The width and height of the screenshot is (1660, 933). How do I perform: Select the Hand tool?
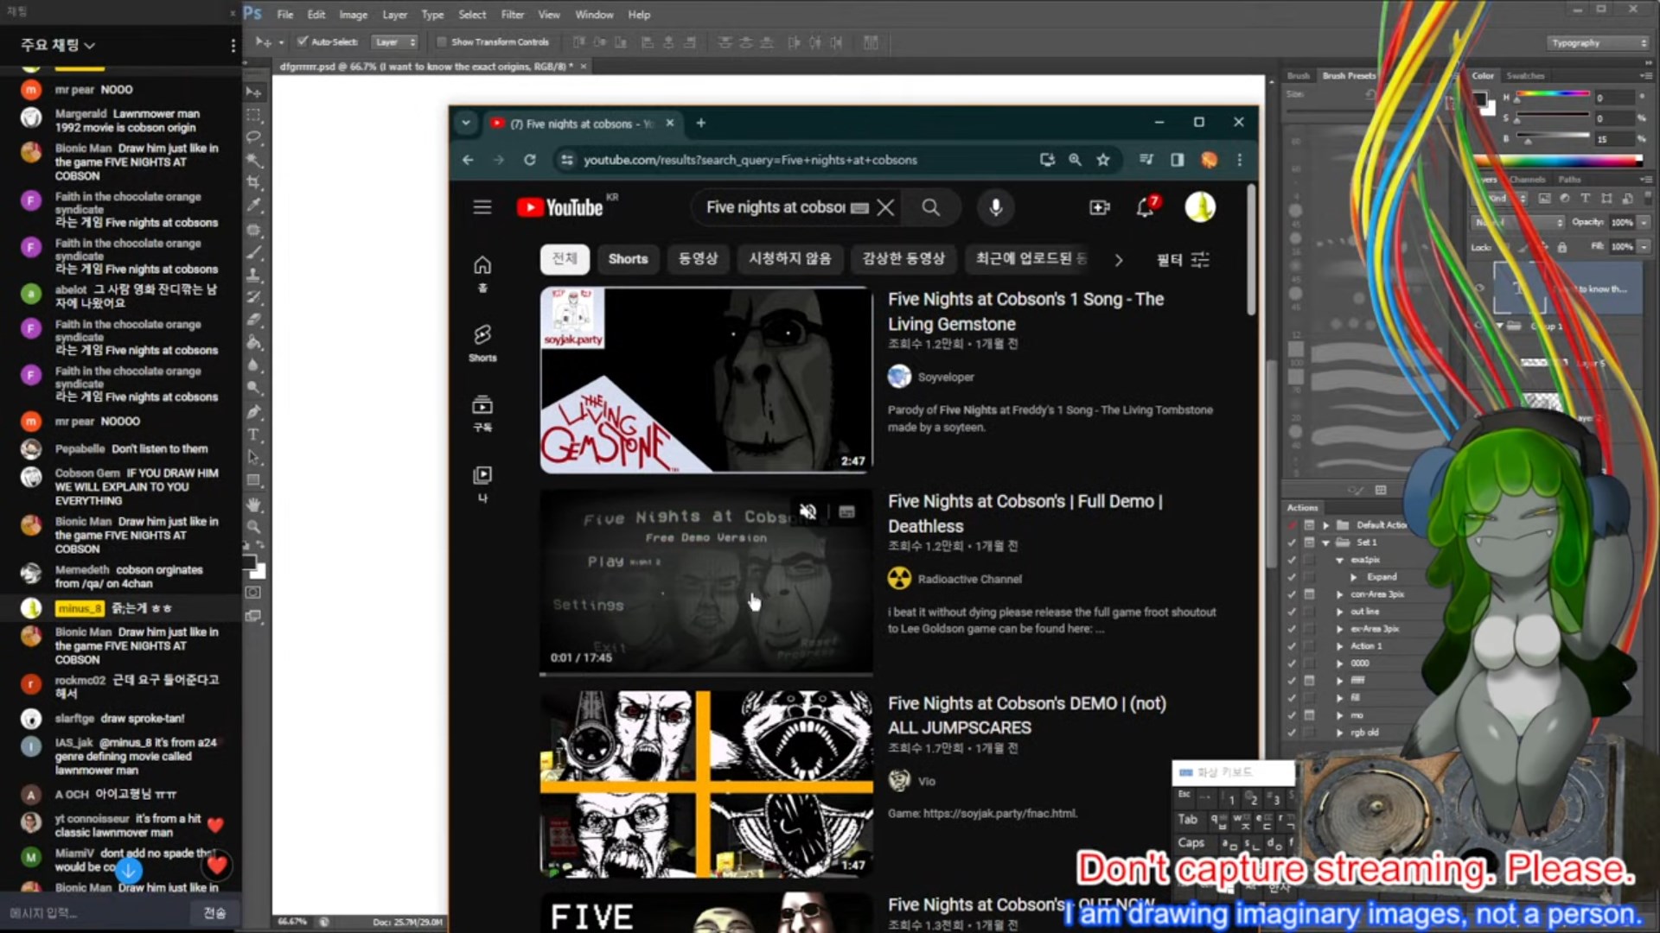click(253, 504)
